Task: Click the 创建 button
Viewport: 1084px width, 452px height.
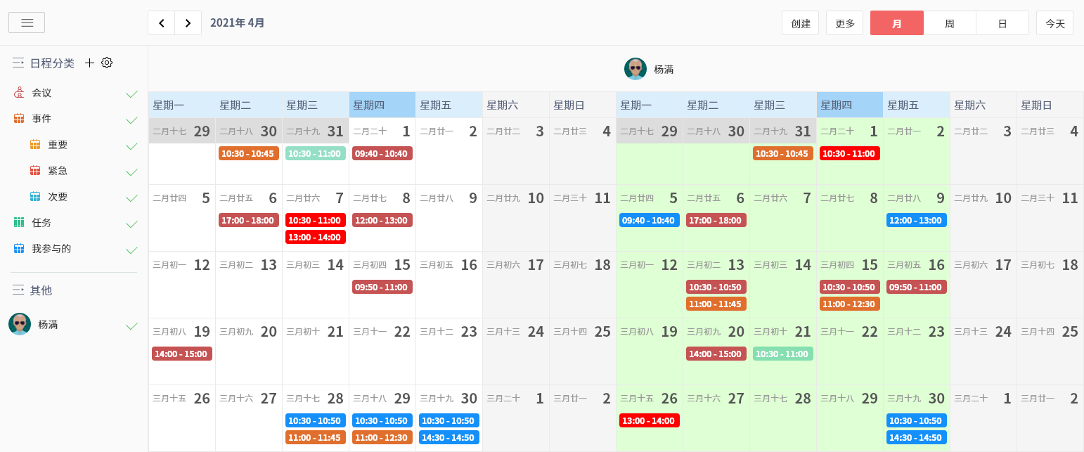Action: (x=800, y=23)
